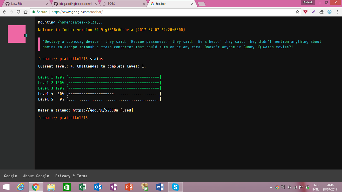Click 'Current level: 4' status line
The height and width of the screenshot is (192, 342).
click(x=92, y=66)
